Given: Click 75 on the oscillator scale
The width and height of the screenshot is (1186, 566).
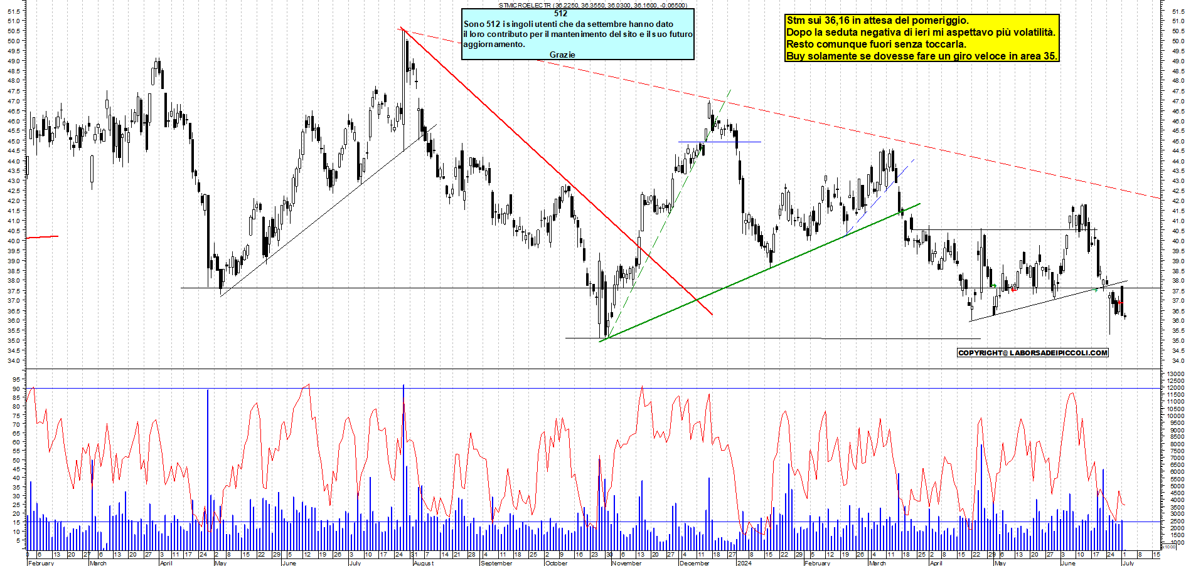Looking at the screenshot, I should (17, 415).
